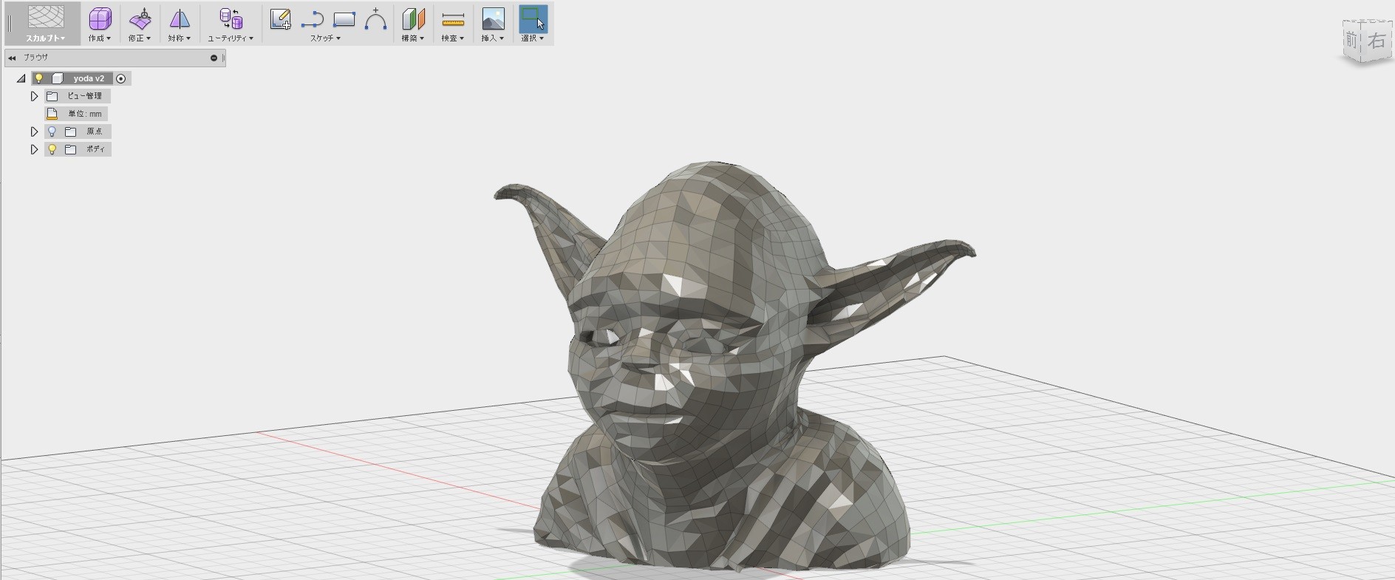Click the ブラウザ panel minus button
Viewport: 1395px width, 580px height.
(214, 58)
